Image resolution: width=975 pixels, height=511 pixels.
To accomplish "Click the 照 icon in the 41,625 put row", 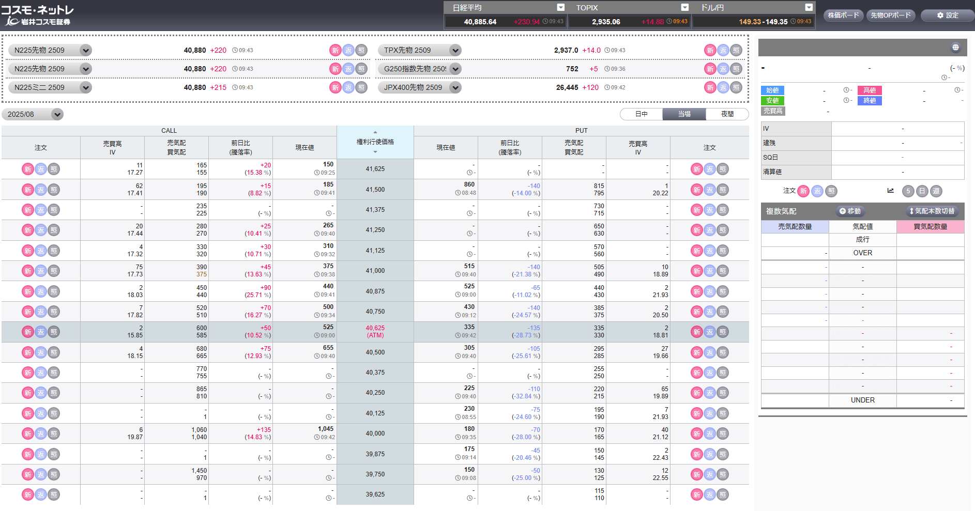I will click(x=723, y=169).
